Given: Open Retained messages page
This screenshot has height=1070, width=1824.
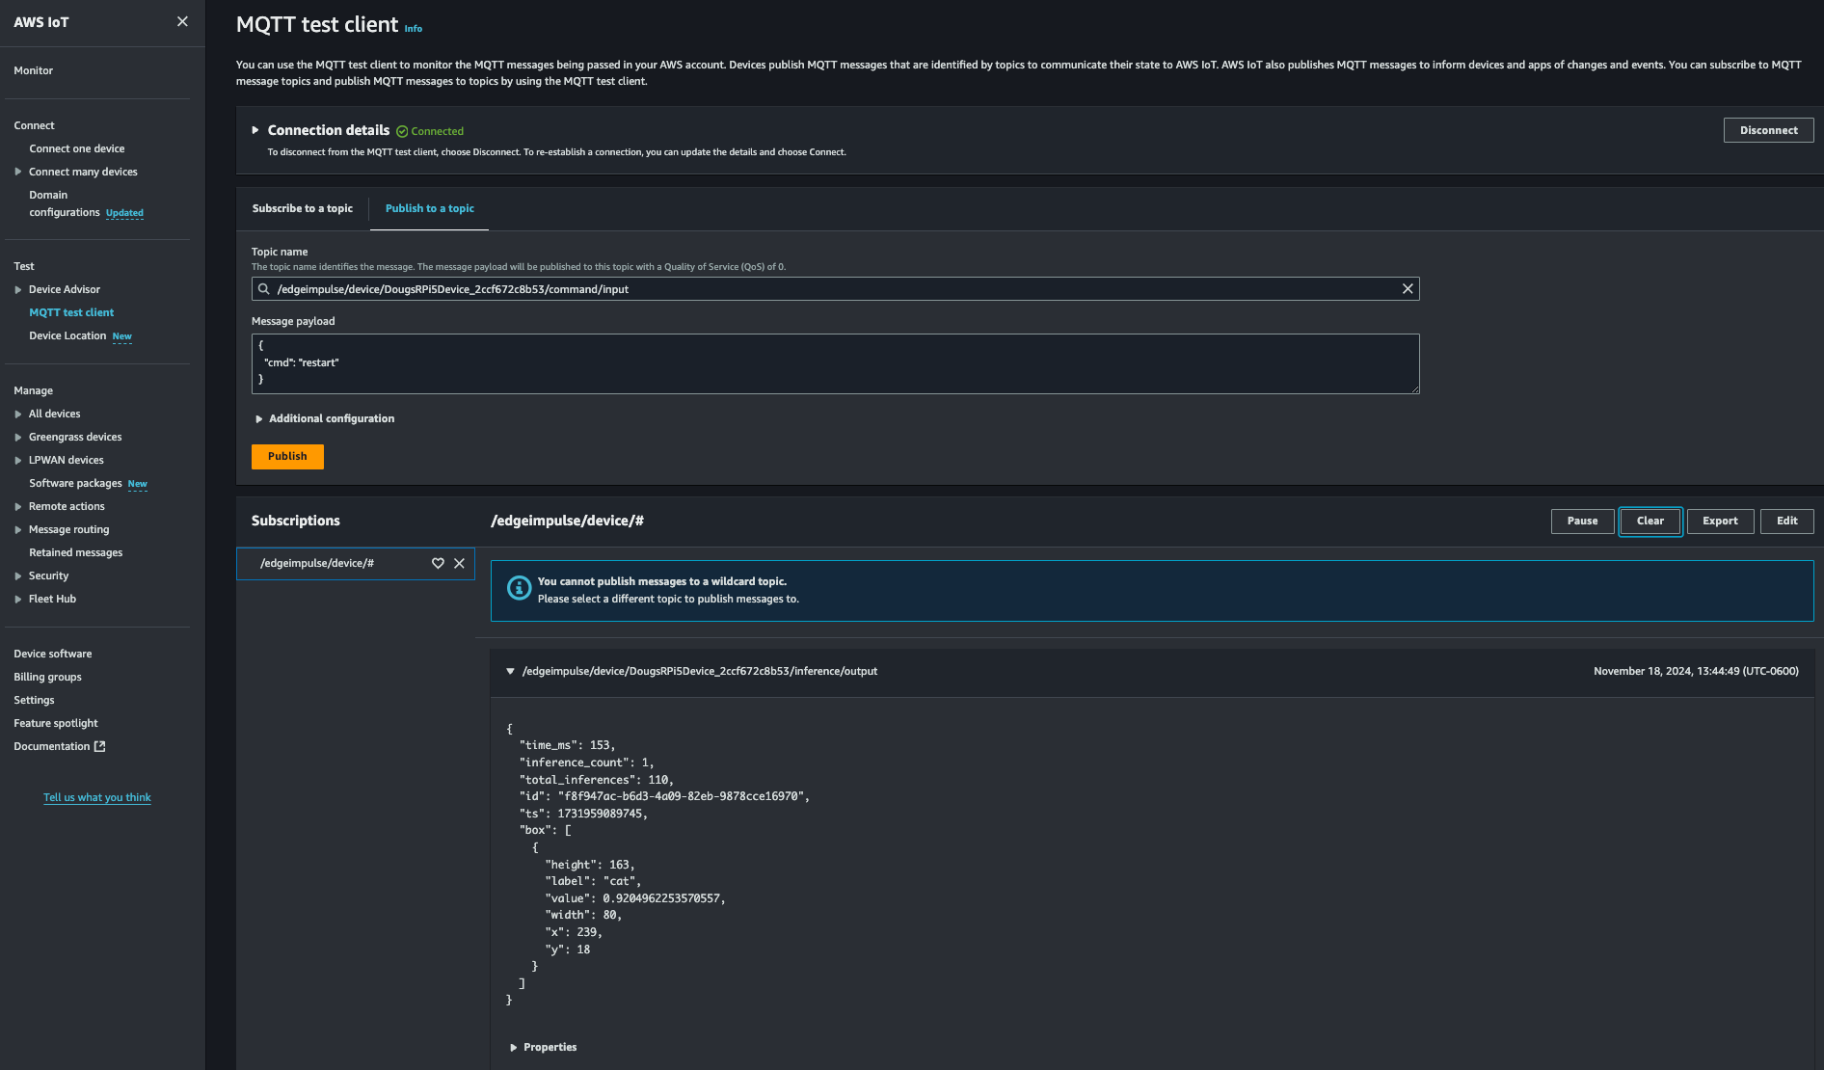Looking at the screenshot, I should coord(76,552).
